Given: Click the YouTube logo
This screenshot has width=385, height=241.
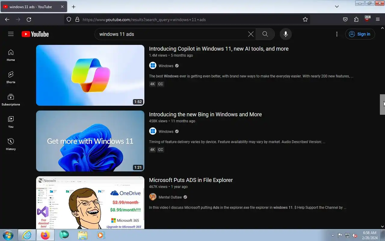Looking at the screenshot, I should 35,34.
